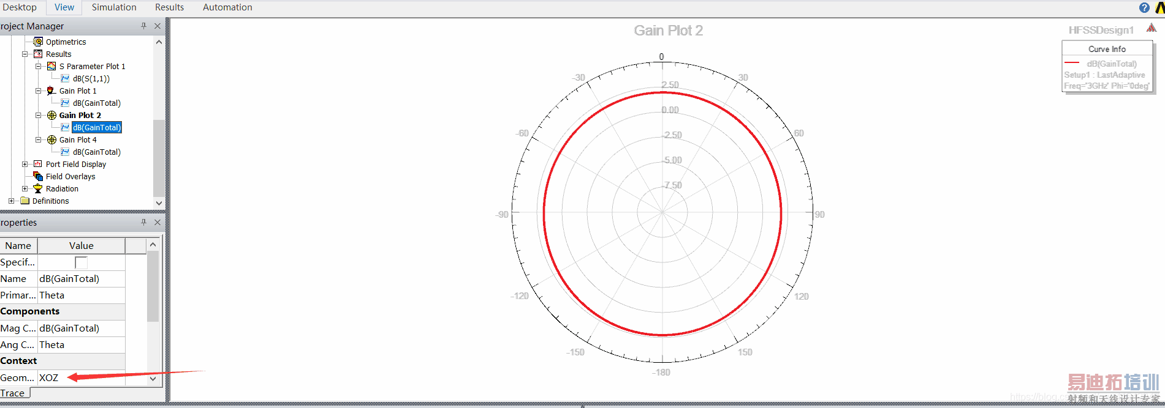Screen dimensions: 1165x408
Task: Click the Gain Plot 1 3D-plot icon
Action: (x=51, y=91)
